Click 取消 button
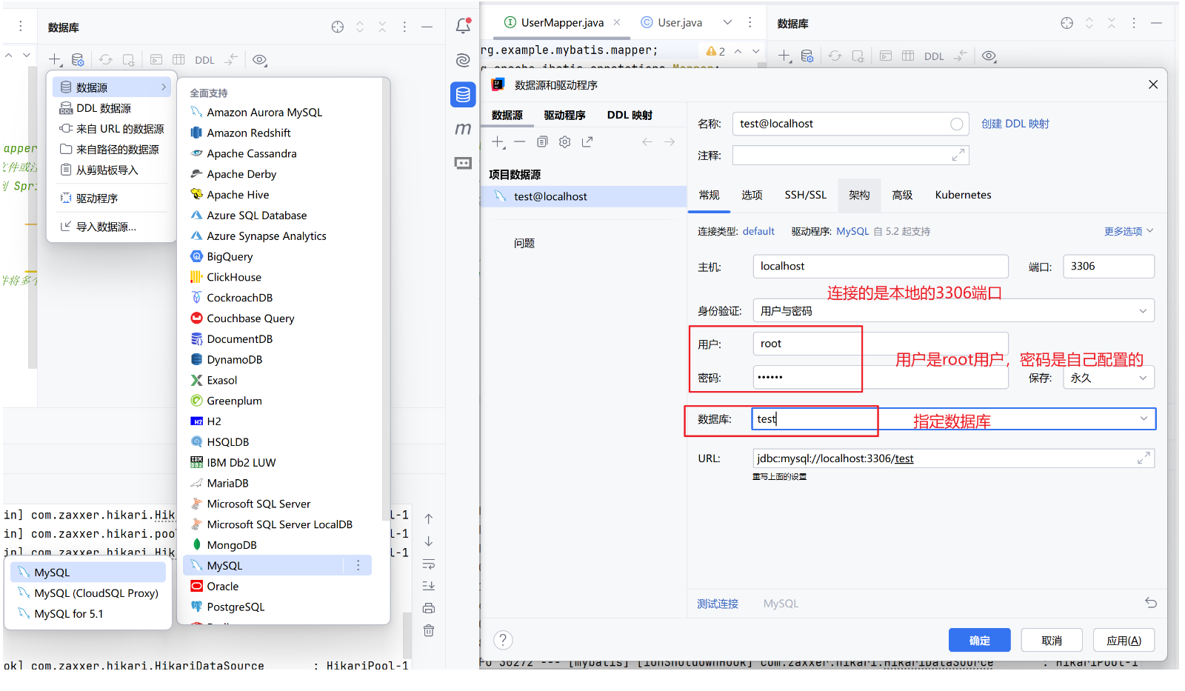This screenshot has width=1185, height=691. [1052, 640]
